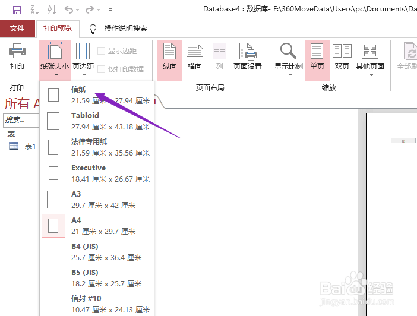417x316 pixels.
Task: Click the navigation pane 搜索 box
Action: pos(21,120)
